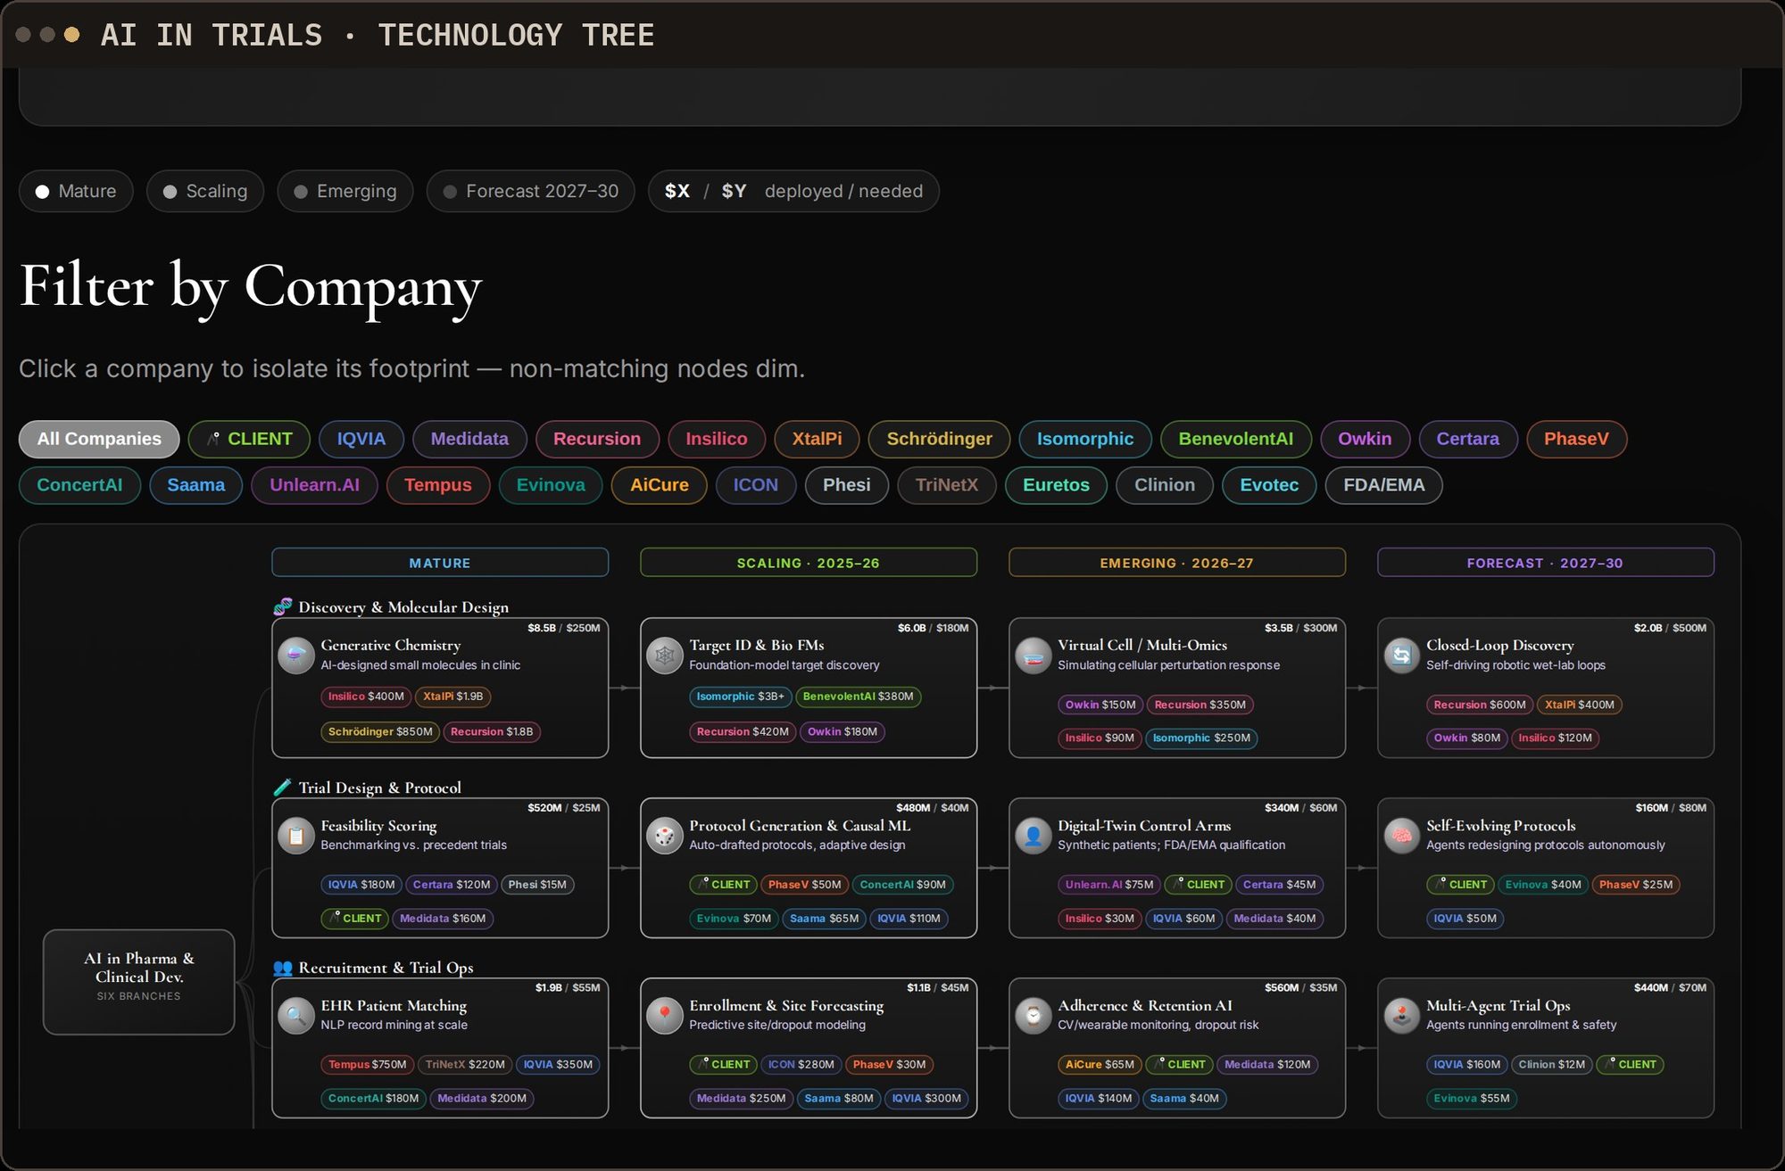Click the DNA icon beside Discovery & Molecular Design
Image resolution: width=1785 pixels, height=1171 pixels.
point(283,606)
